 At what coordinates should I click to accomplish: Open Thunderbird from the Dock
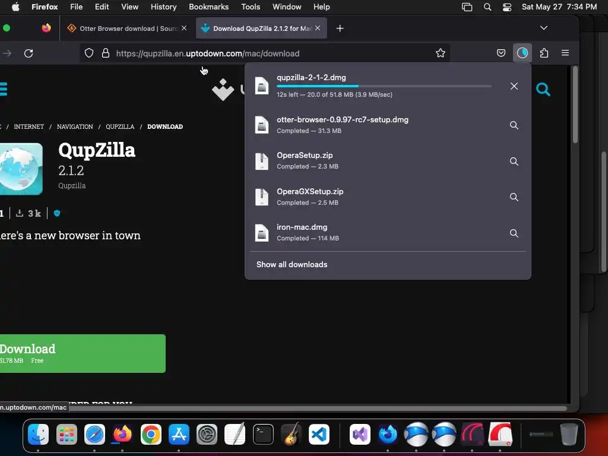tap(388, 434)
